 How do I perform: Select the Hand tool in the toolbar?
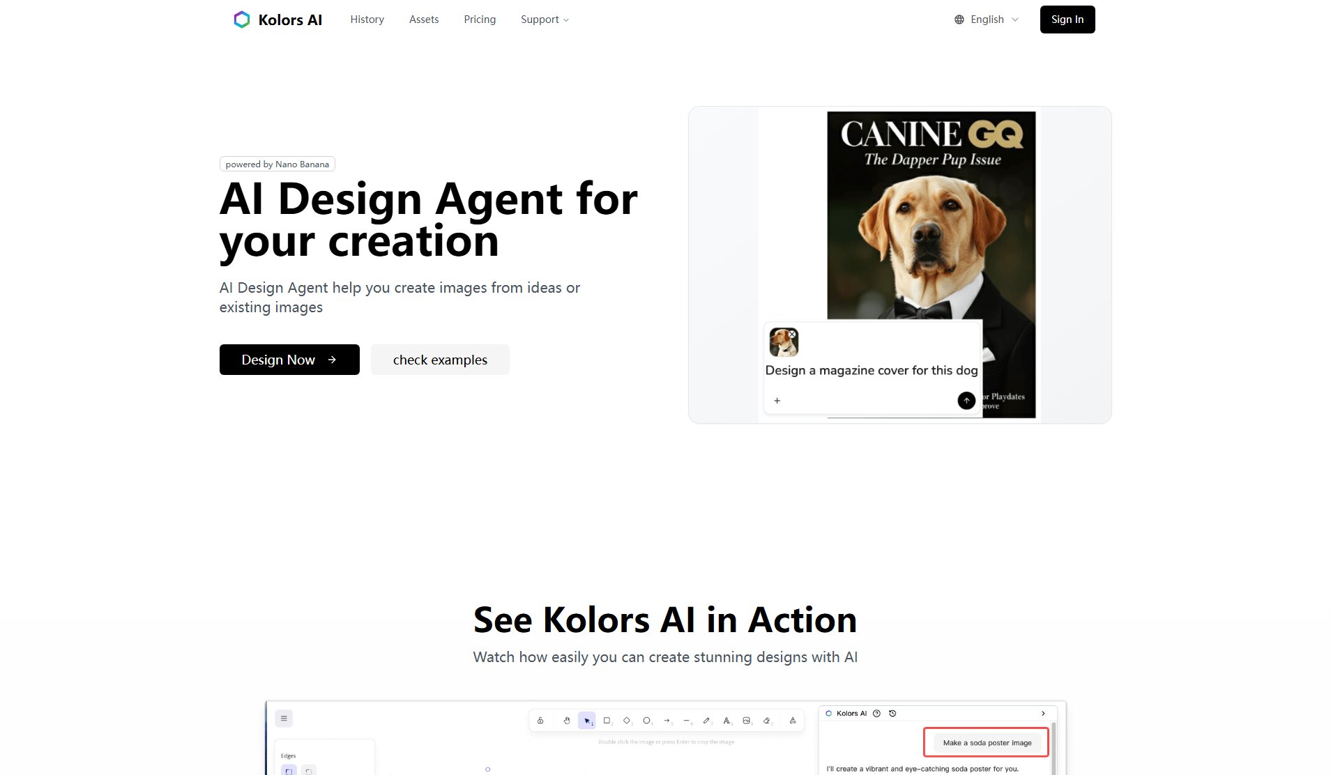[566, 721]
